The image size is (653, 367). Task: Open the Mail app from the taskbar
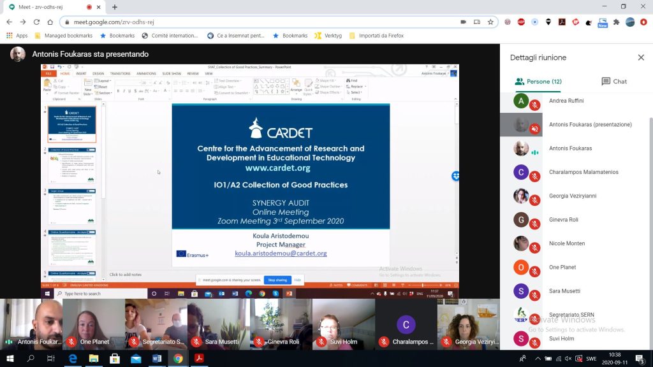point(136,358)
